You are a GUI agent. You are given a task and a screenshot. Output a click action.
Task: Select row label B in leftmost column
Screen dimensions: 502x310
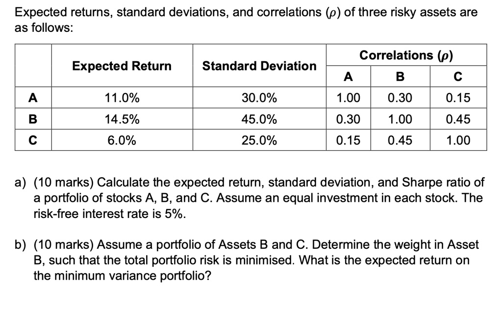click(33, 119)
